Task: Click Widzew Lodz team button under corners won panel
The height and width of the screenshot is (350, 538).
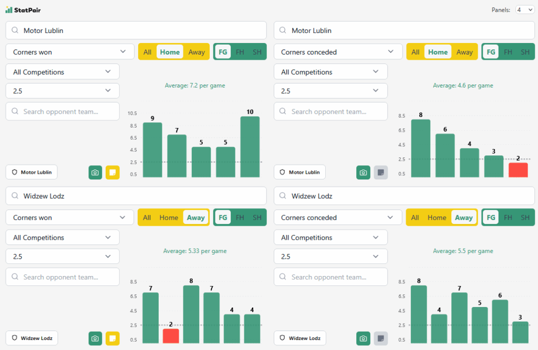Action: point(32,338)
